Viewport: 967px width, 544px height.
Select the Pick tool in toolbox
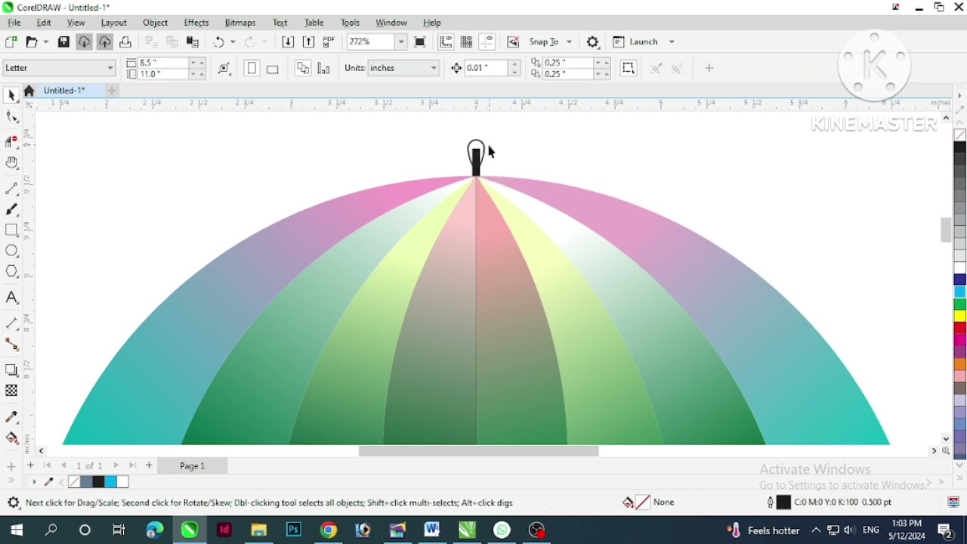pos(11,95)
